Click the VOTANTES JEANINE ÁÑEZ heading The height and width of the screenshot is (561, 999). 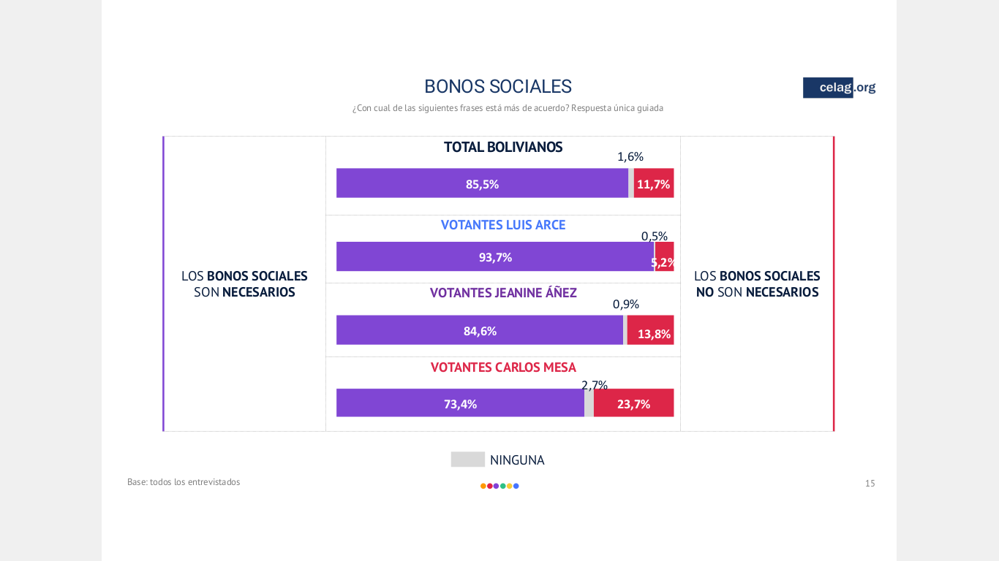pos(503,292)
